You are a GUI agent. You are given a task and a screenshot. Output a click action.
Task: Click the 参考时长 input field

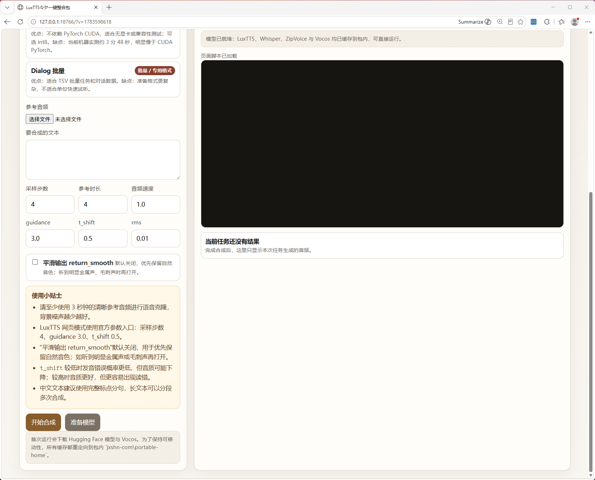point(103,204)
